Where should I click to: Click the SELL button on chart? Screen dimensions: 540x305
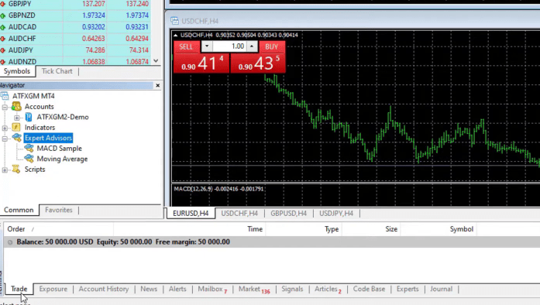(186, 46)
